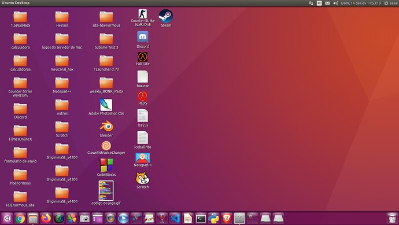Open the ShiginimaSE_v4300 folder
This screenshot has height=225, width=399.
(62, 171)
